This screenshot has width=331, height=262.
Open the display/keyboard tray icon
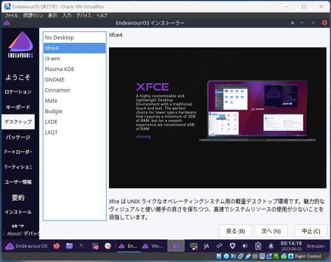pos(194,246)
